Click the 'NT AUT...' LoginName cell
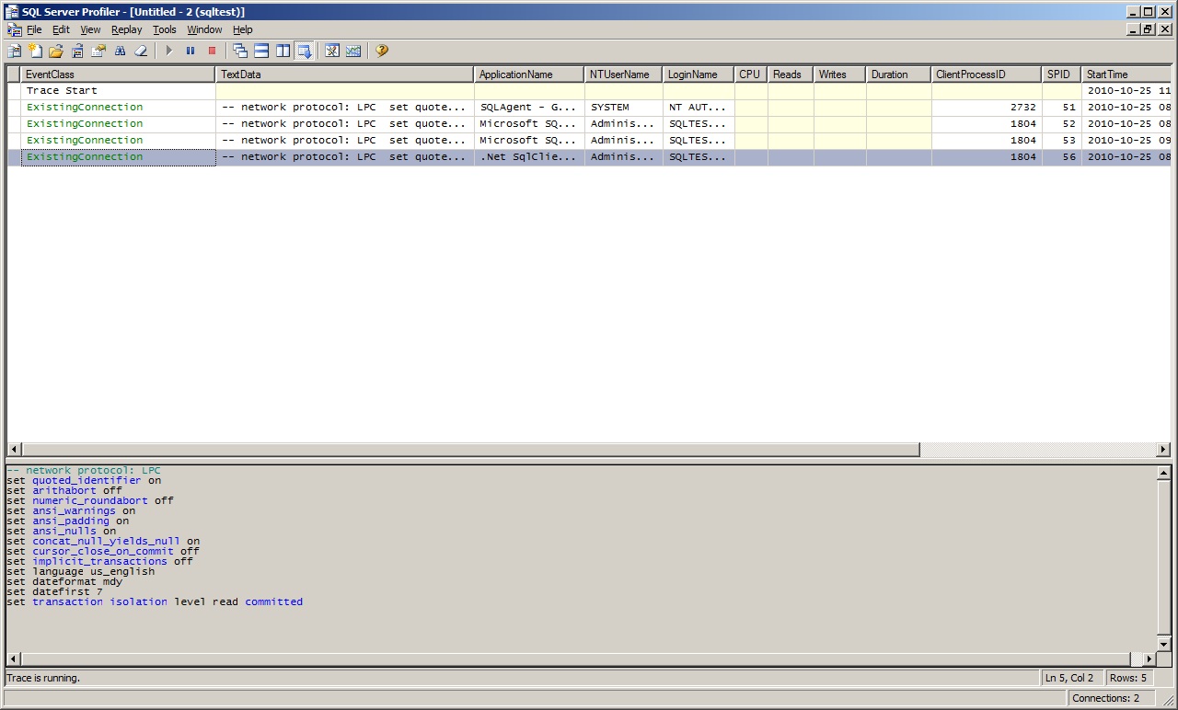1178x710 pixels. [699, 108]
